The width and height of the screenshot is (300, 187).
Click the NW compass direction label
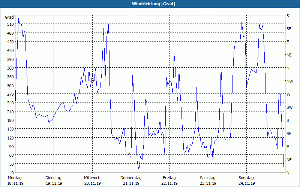click(289, 81)
